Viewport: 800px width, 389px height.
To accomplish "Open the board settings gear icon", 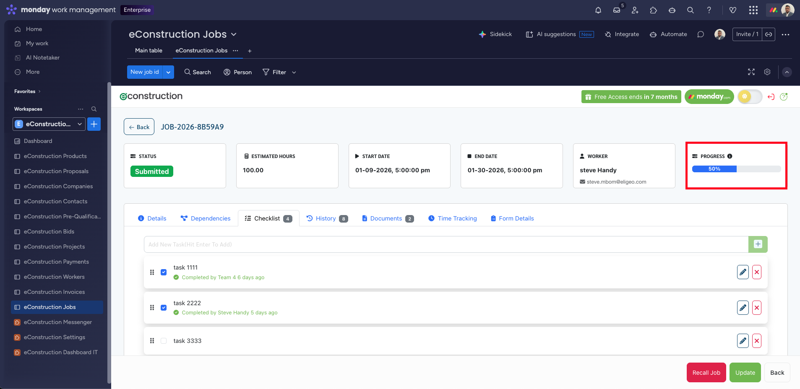I will 767,72.
